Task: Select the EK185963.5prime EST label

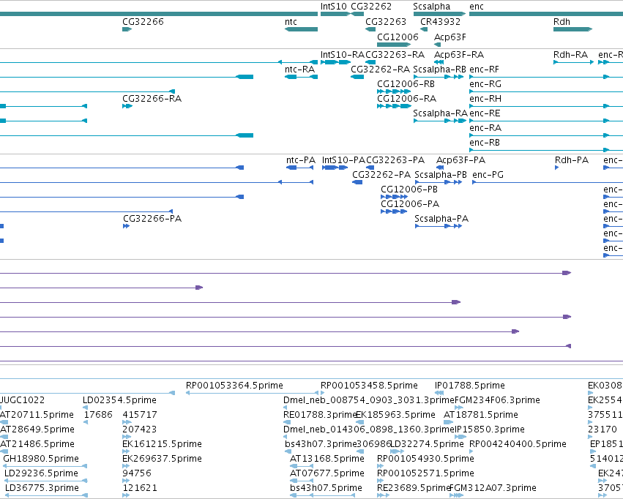Action: tap(395, 415)
